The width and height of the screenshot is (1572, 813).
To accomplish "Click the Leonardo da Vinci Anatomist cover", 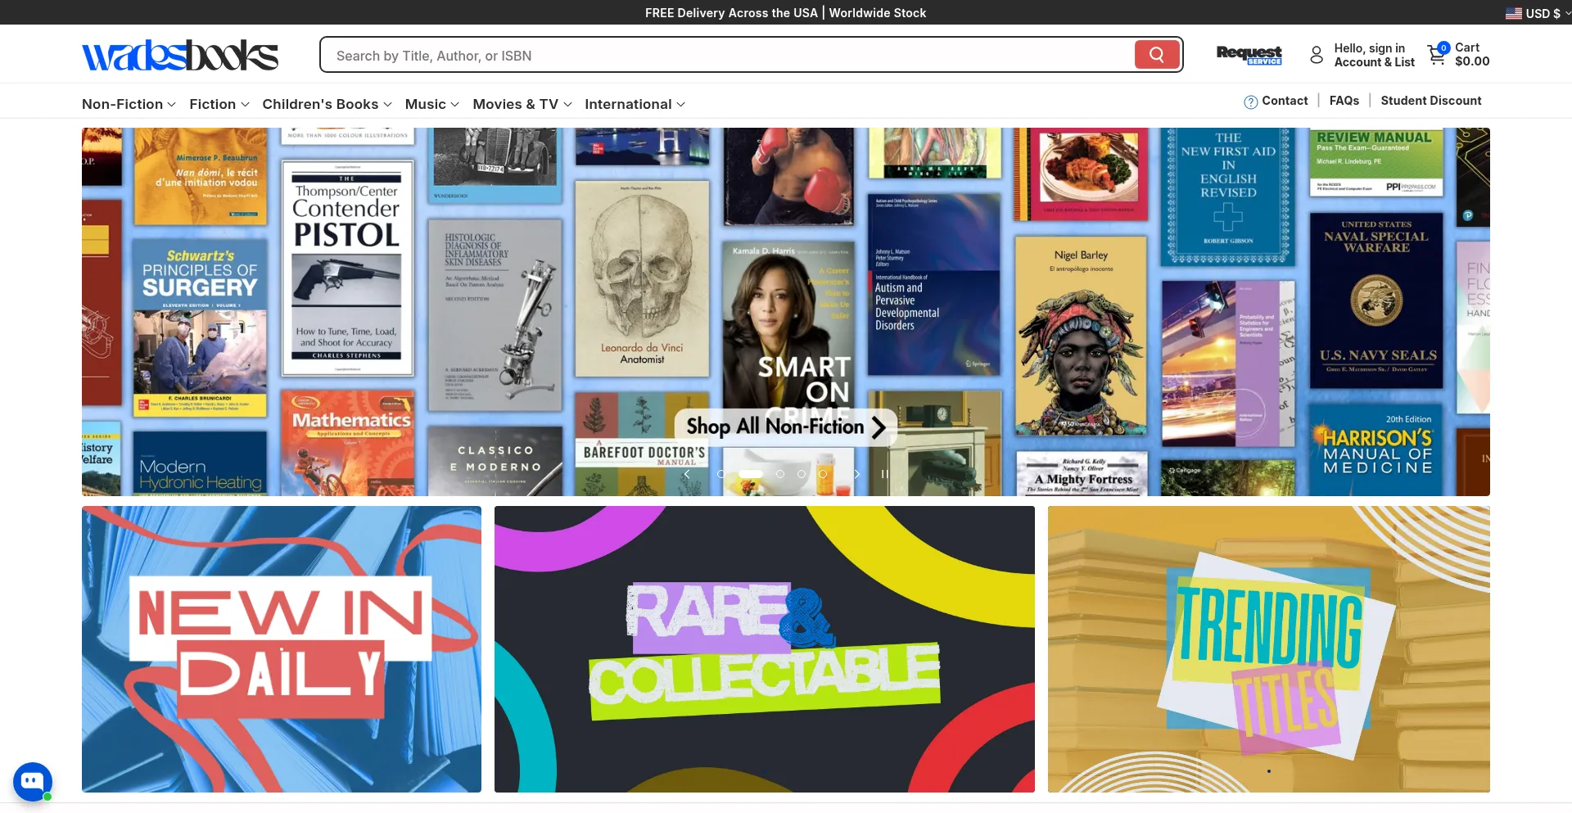I will 642,278.
